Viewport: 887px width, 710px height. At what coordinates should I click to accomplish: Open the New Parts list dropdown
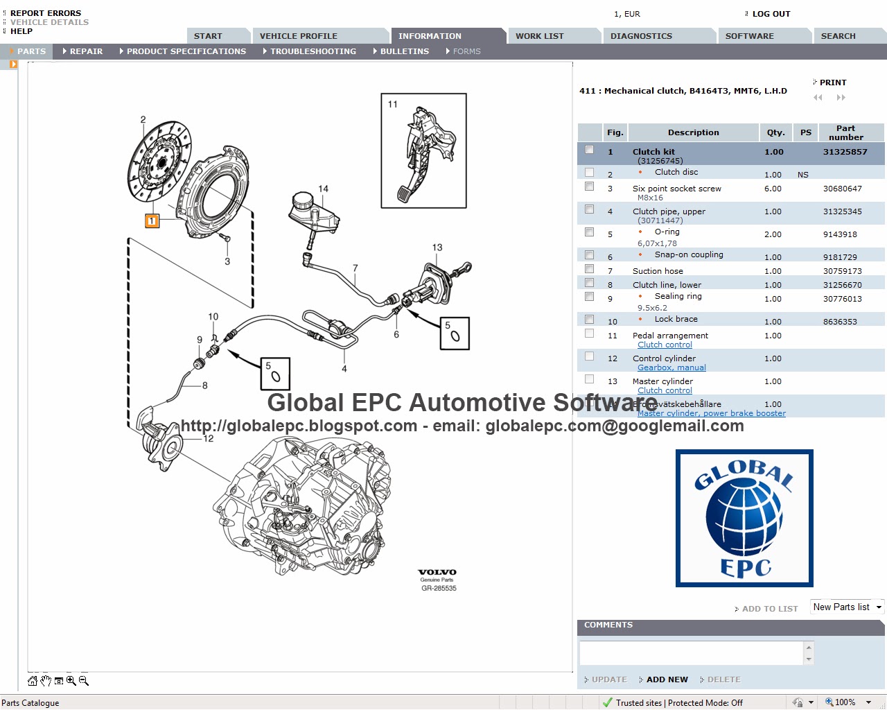point(848,607)
